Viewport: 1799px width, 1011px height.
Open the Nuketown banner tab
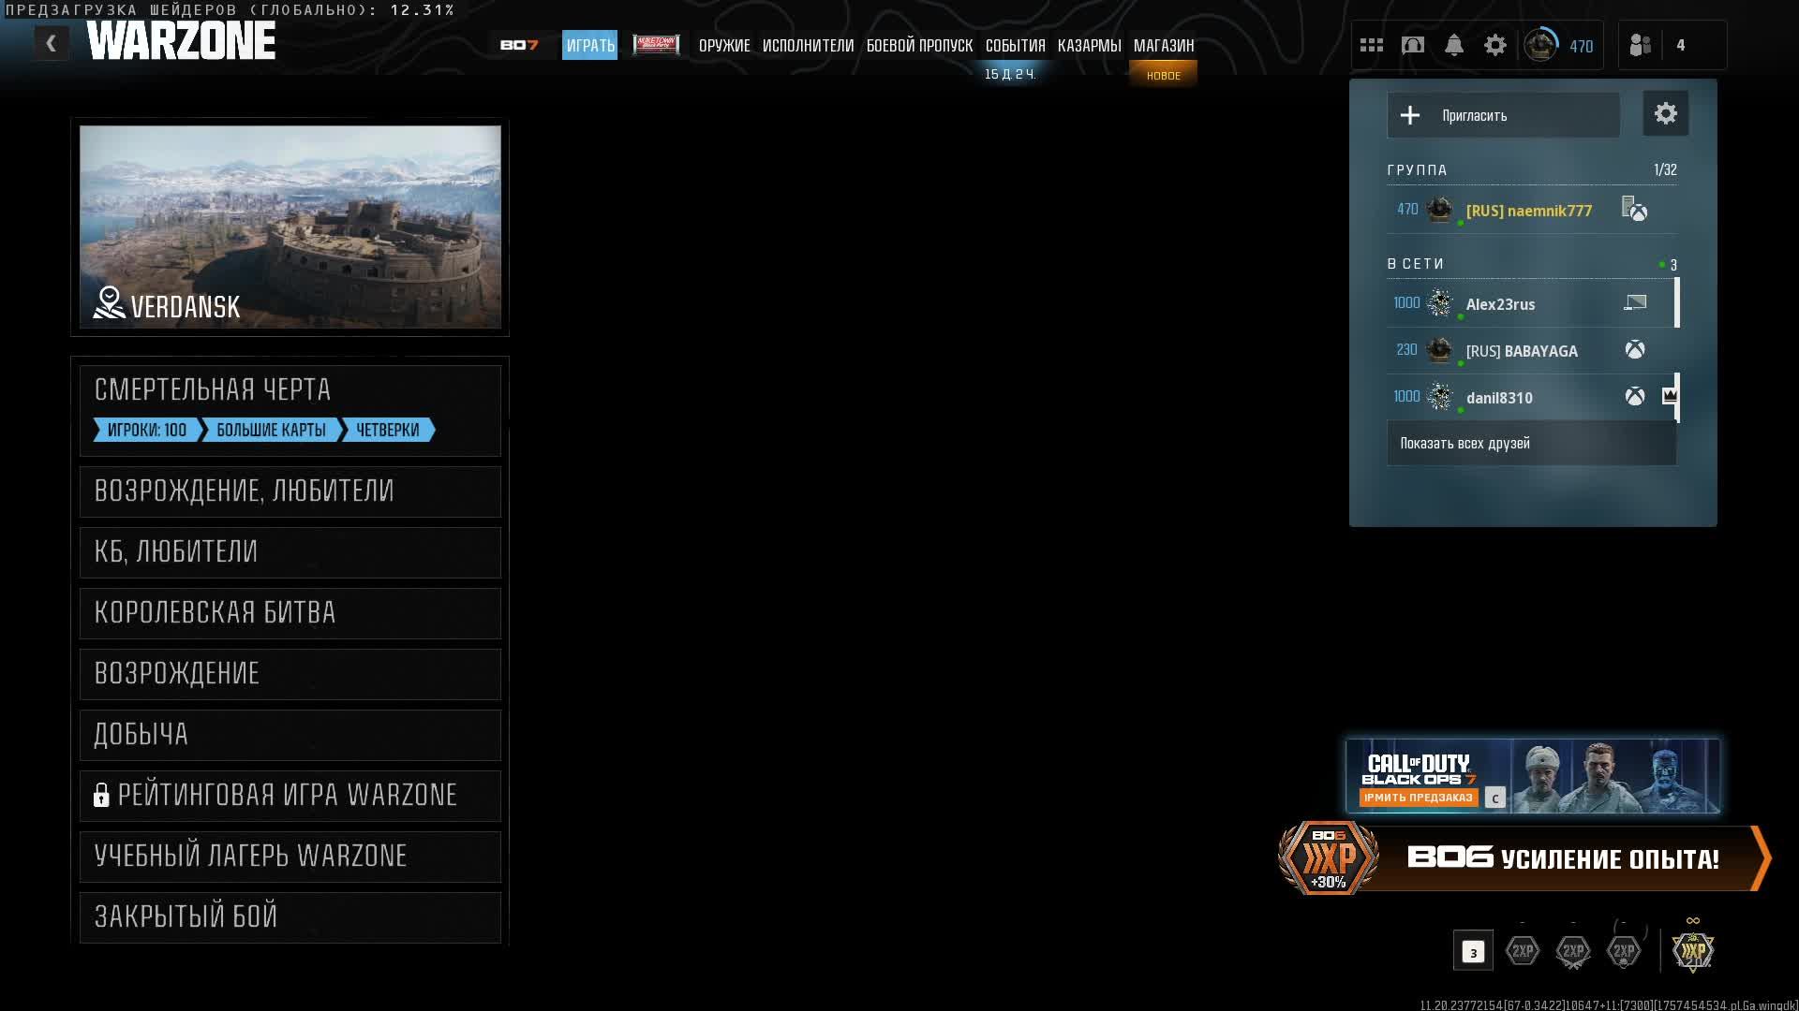[x=656, y=45]
